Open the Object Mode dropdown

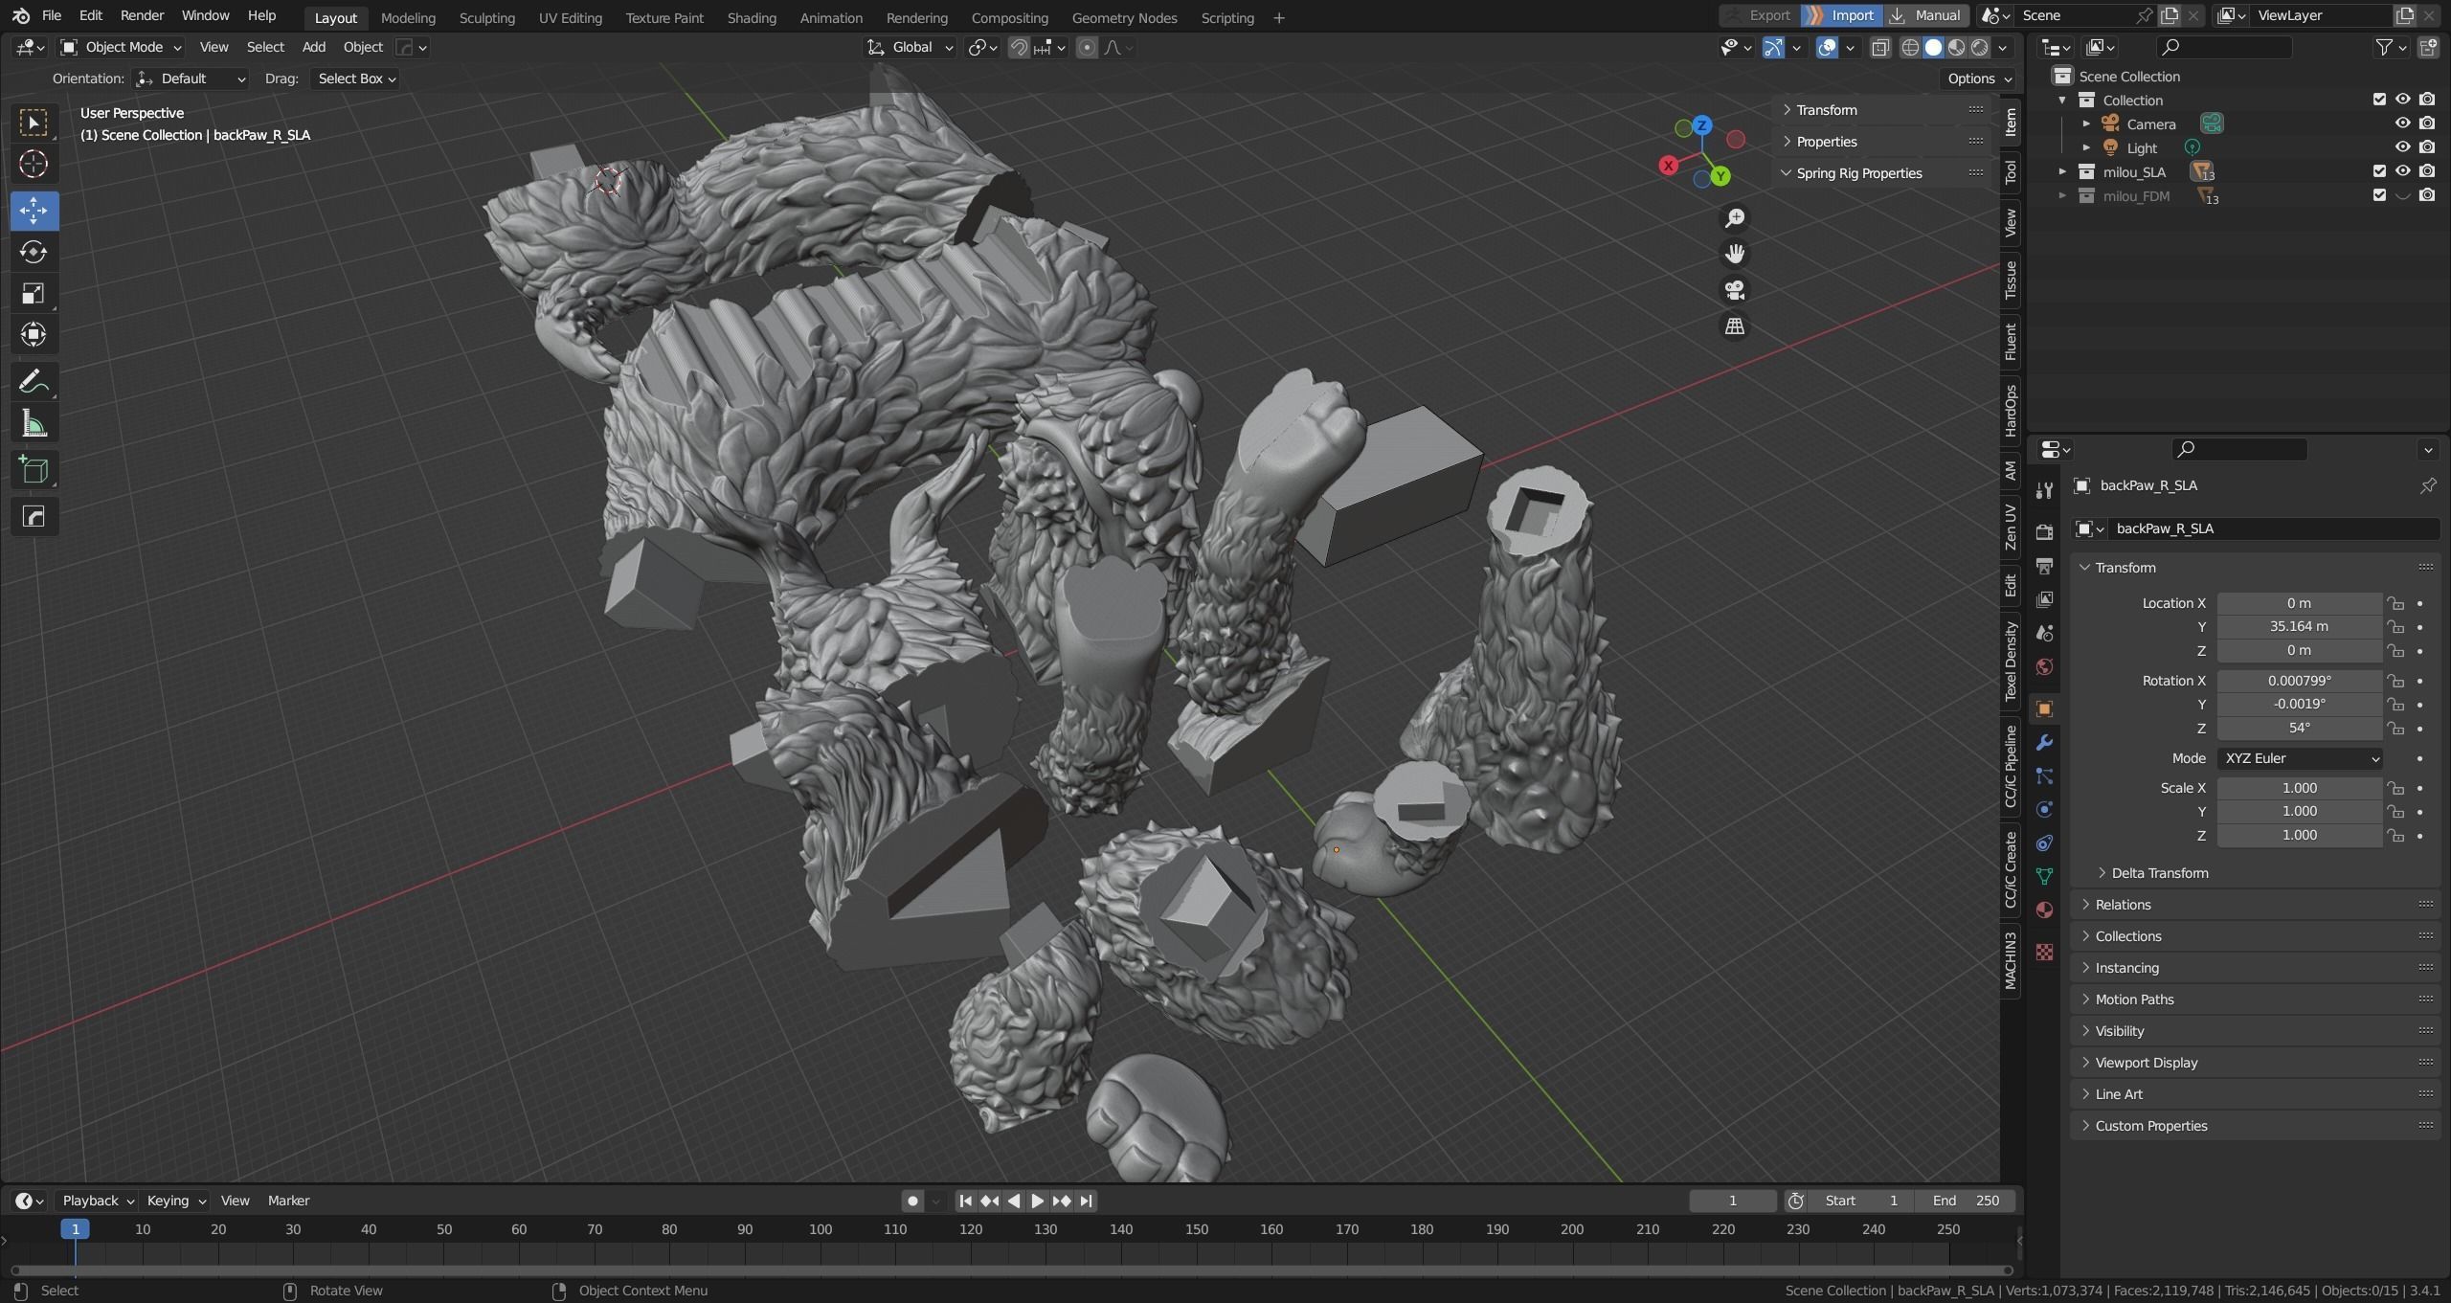point(121,47)
